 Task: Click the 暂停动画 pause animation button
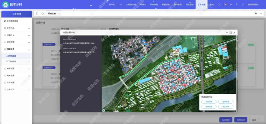coord(226,102)
